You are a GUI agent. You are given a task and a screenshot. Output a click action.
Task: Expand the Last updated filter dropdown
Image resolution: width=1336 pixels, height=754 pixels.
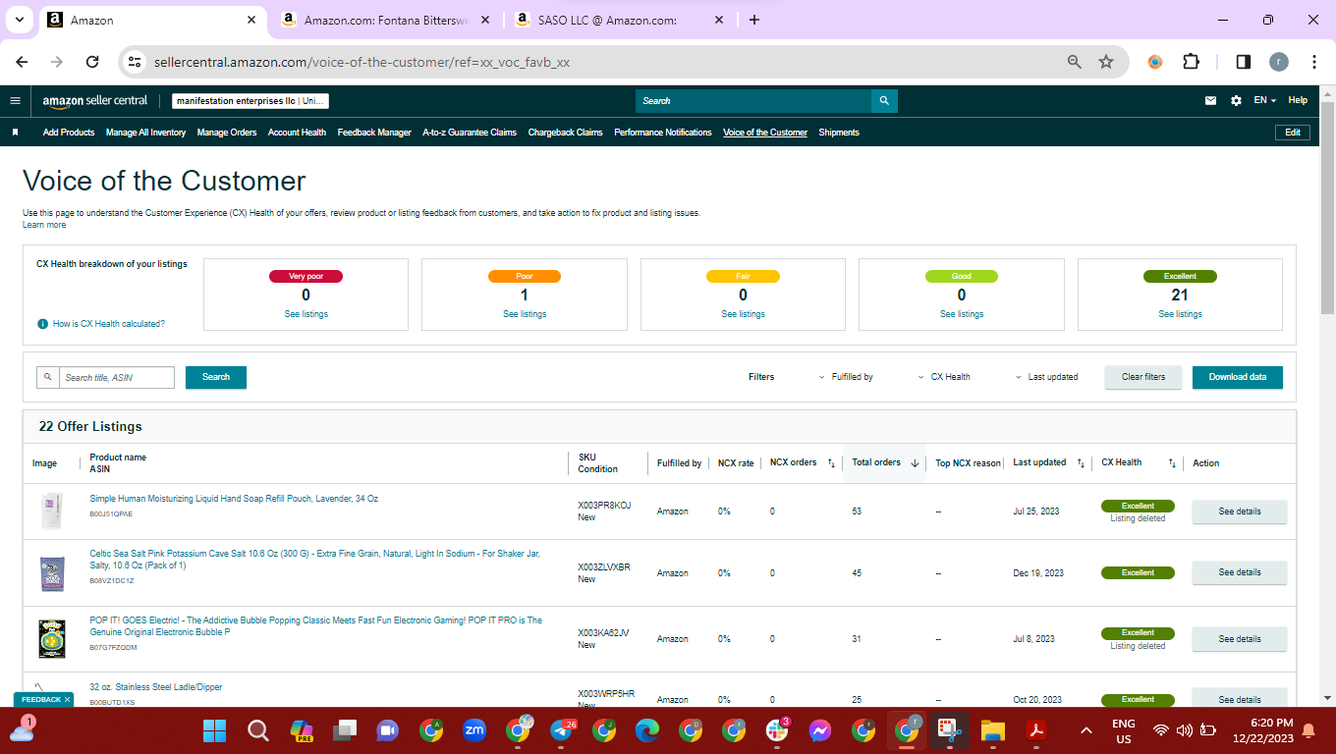pos(1046,377)
